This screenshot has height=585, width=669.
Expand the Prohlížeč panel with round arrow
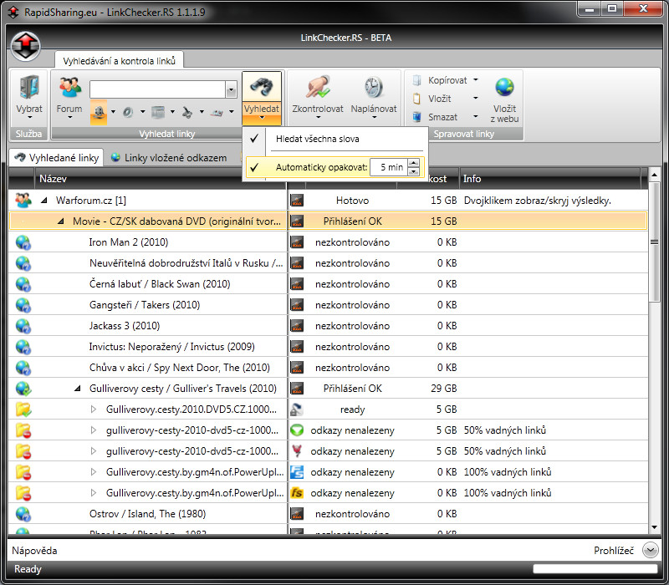tap(651, 550)
